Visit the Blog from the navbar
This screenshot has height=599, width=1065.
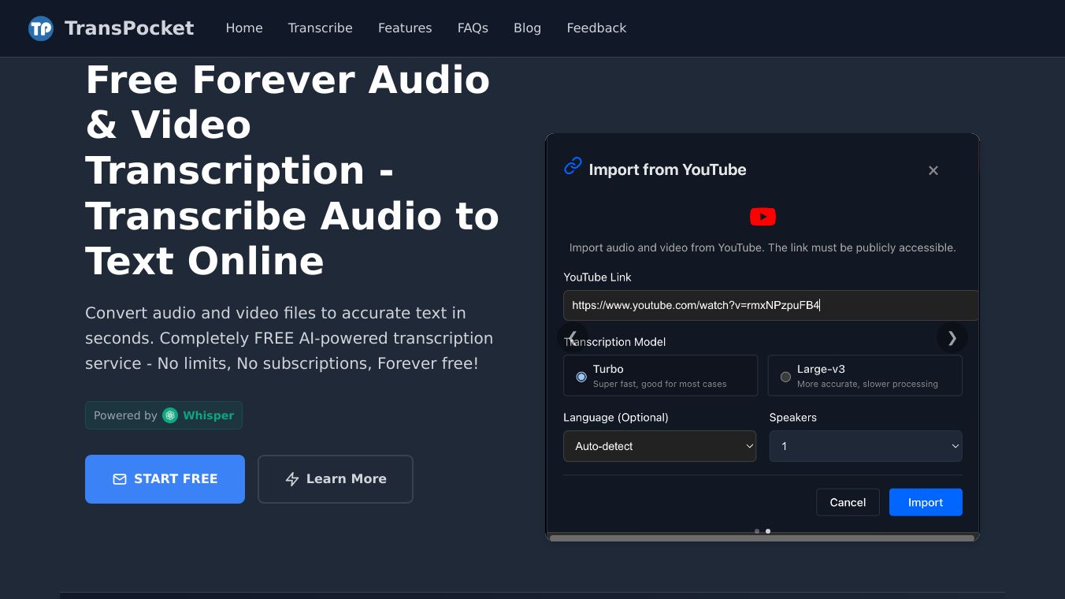coord(528,28)
